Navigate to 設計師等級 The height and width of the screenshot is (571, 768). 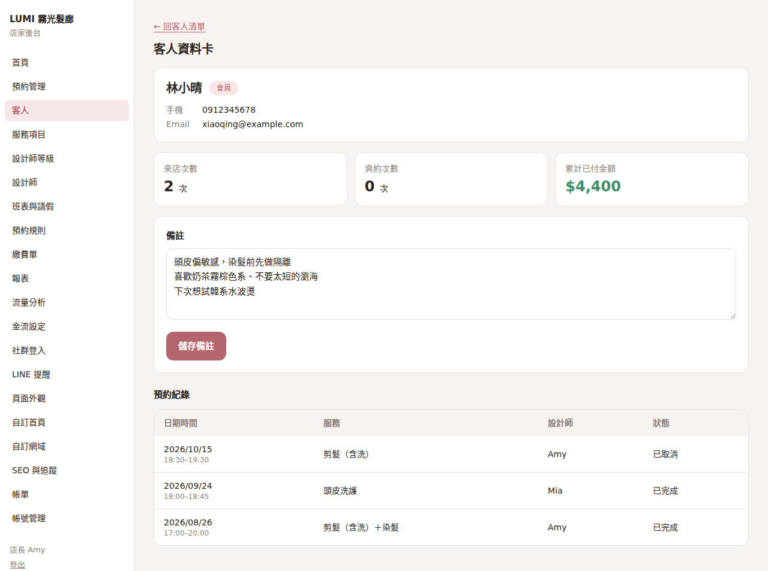pos(67,158)
